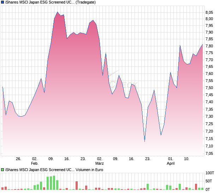The image size is (219, 193).
Task: Click the 50T volume axis label
Action: pos(209,181)
